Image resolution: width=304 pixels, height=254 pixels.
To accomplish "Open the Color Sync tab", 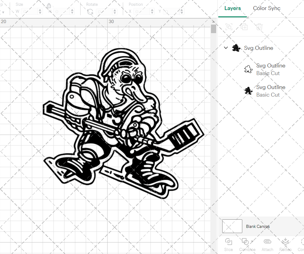I will (267, 8).
